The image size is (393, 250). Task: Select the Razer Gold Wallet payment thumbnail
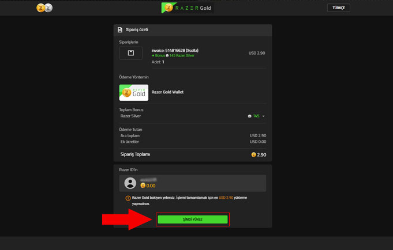tap(133, 92)
